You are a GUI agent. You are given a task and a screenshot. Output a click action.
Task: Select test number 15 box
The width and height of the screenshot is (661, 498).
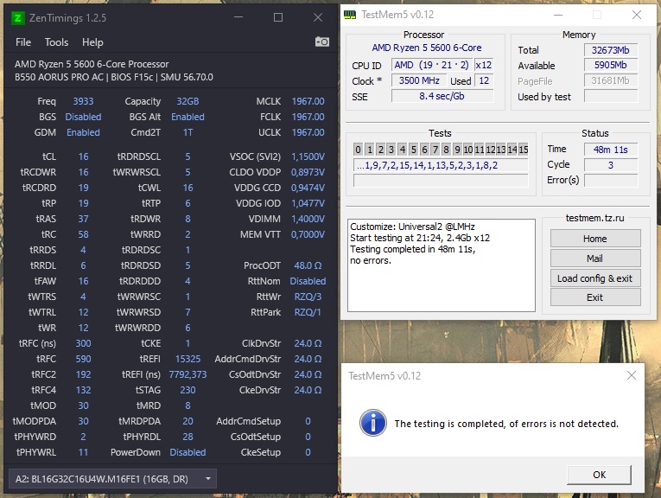[x=523, y=150]
